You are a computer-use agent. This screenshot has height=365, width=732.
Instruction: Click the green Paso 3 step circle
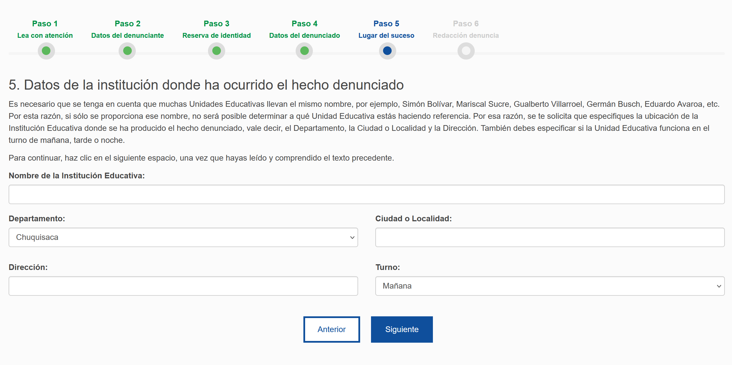pos(216,51)
